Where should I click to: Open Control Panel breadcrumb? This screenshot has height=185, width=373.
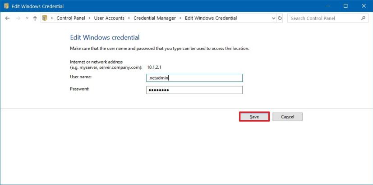tap(71, 18)
